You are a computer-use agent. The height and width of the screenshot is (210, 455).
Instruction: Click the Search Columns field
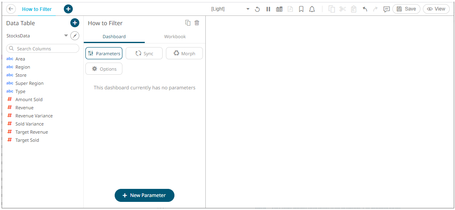point(43,48)
